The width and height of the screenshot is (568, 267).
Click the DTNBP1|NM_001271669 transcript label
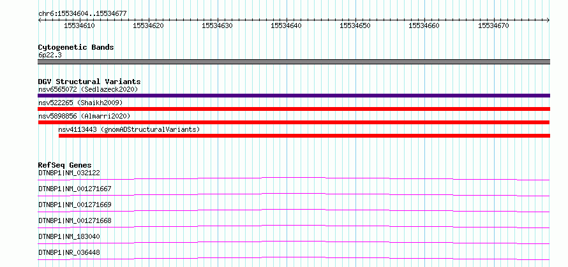(75, 205)
